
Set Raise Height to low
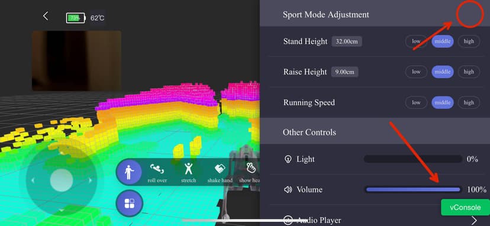pyautogui.click(x=416, y=72)
